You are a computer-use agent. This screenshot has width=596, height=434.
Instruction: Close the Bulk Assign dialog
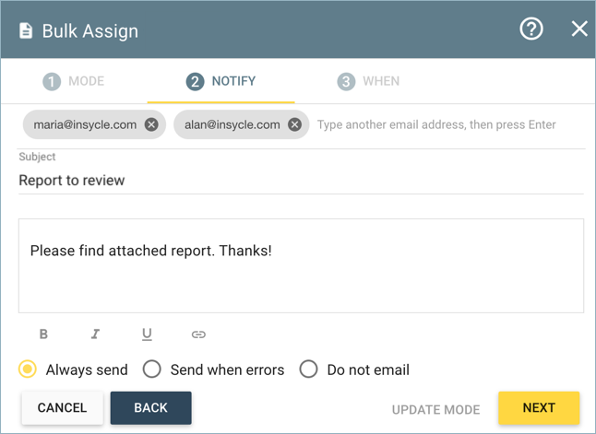click(x=579, y=29)
